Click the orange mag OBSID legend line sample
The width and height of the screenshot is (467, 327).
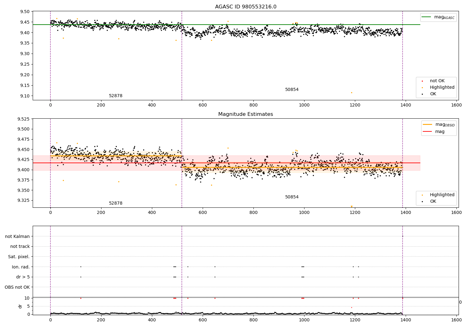[x=427, y=125]
